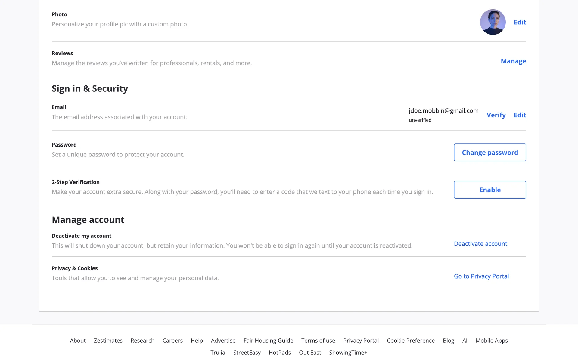Visit the Research footer link
This screenshot has height=361, width=578.
point(142,341)
